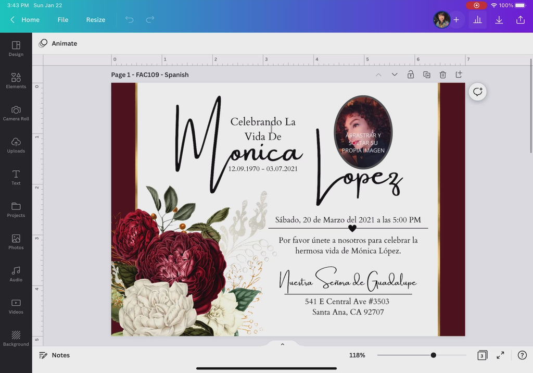Open Camera Roll in sidebar

pyautogui.click(x=16, y=113)
